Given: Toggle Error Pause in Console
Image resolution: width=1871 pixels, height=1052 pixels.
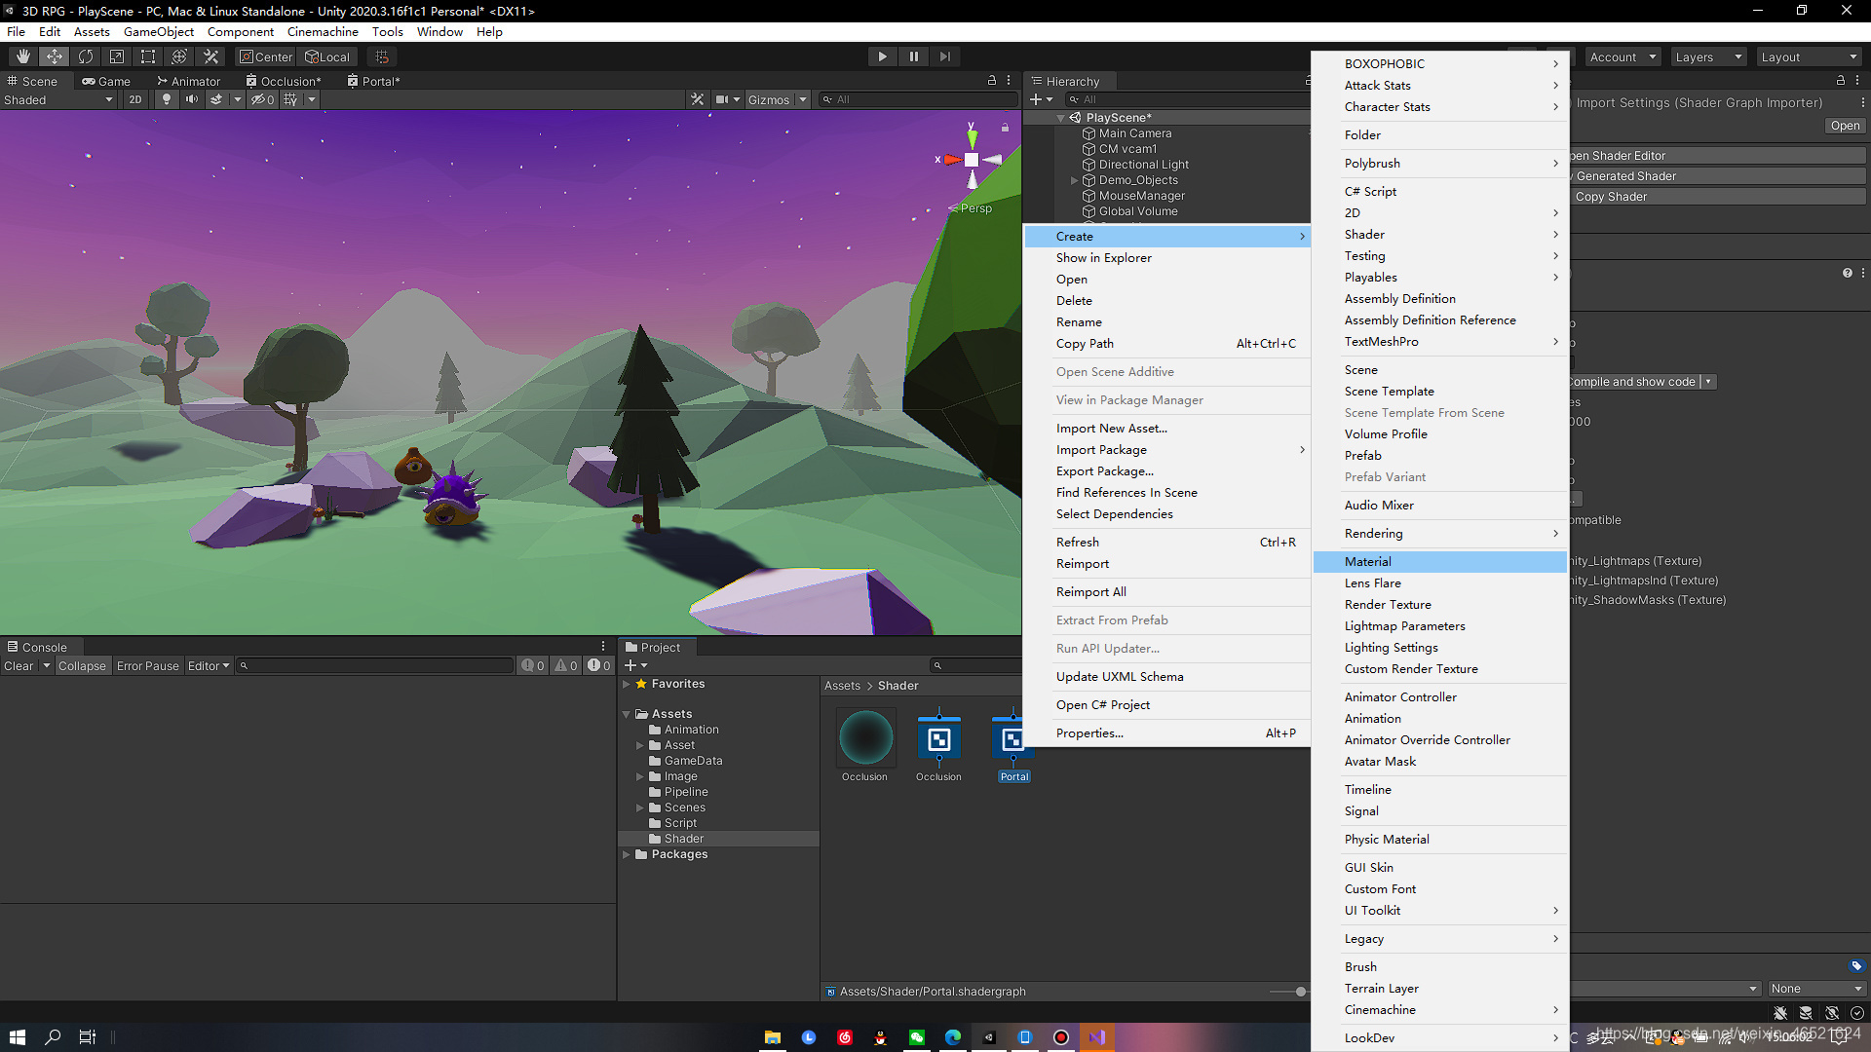Looking at the screenshot, I should (147, 666).
